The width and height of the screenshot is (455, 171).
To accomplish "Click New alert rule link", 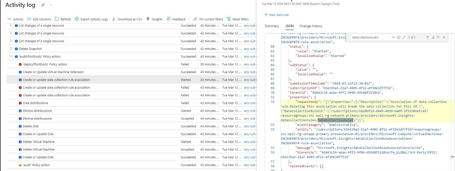I will [279, 15].
